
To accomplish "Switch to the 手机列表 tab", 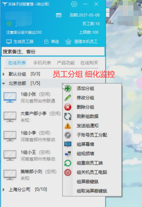I will click(x=42, y=63).
